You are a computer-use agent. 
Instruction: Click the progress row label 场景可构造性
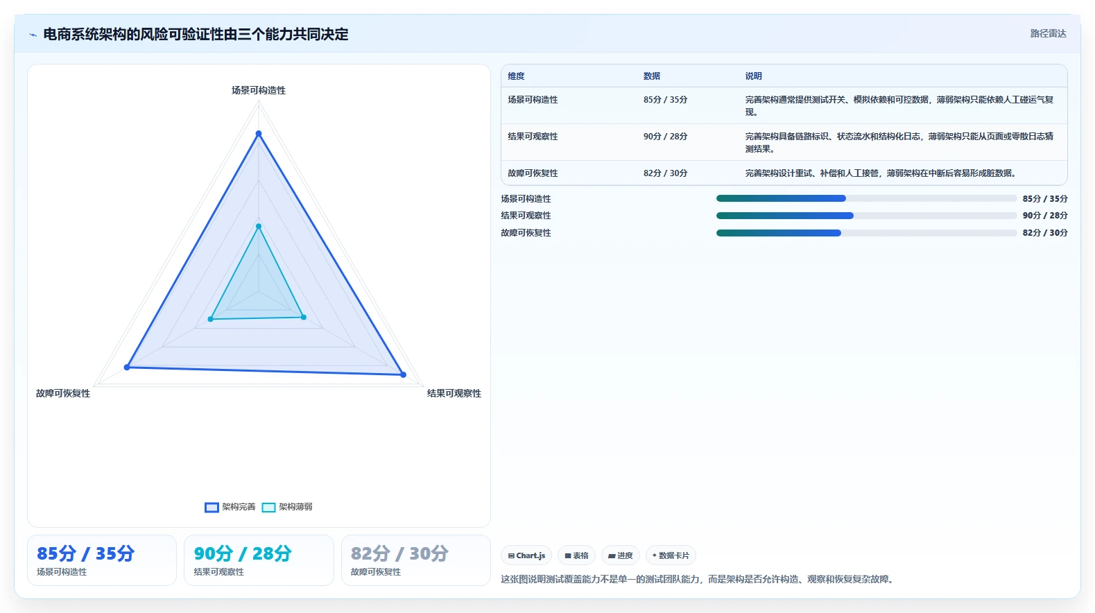click(x=526, y=199)
